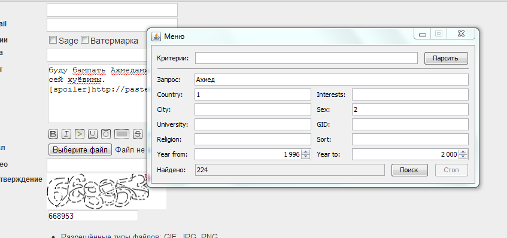Focus the University input field
507x238 pixels.
coord(253,124)
